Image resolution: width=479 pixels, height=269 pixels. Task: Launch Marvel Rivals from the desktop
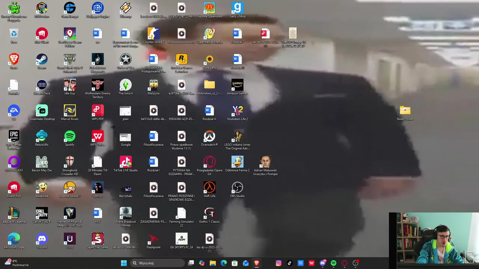(70, 113)
